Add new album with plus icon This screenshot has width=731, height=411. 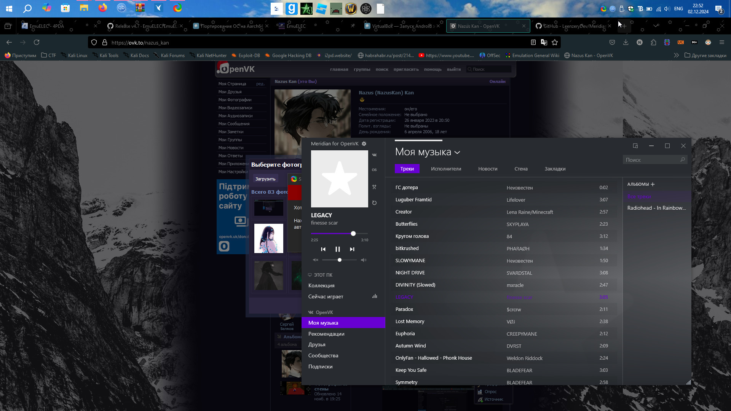click(653, 184)
